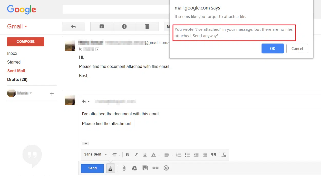
Task: Toggle italic formatting
Action: click(136, 155)
